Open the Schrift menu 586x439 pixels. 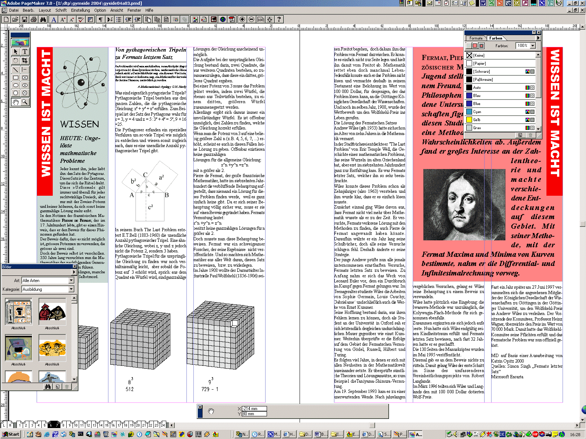point(61,10)
